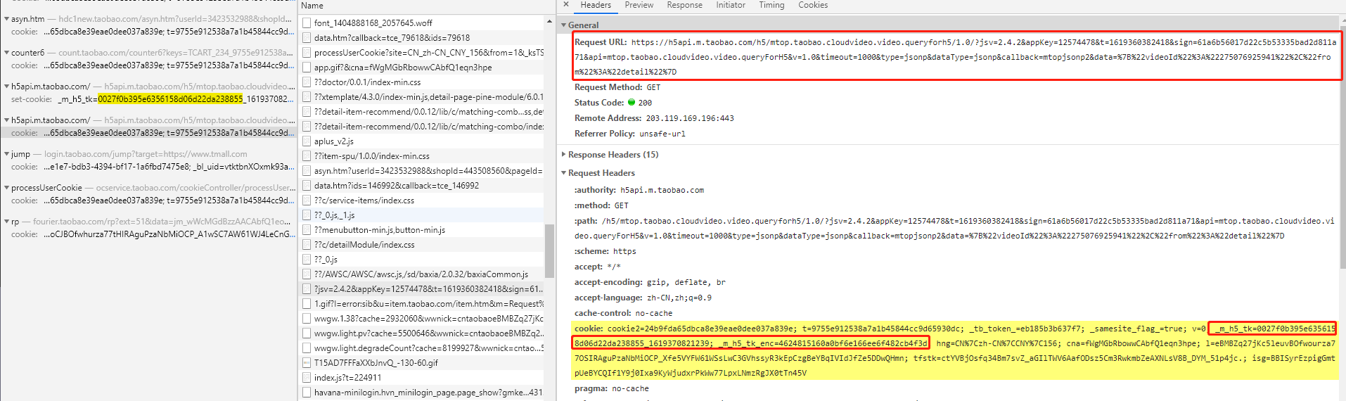Click file icon beside data.htm?callback=tce_79618
Image resolution: width=1346 pixels, height=401 pixels.
pos(307,38)
